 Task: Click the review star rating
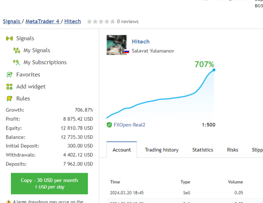click(x=101, y=21)
